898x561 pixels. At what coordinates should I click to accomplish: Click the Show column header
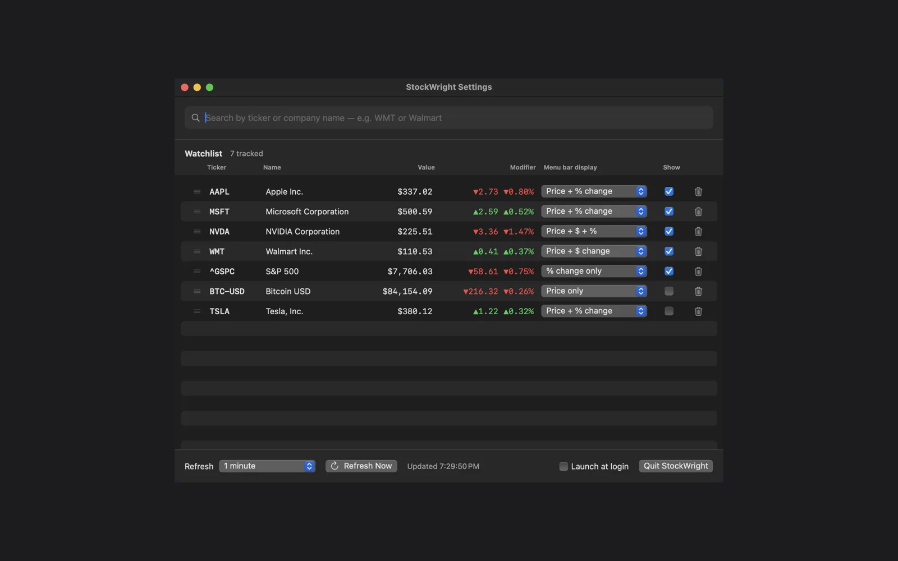click(x=671, y=167)
